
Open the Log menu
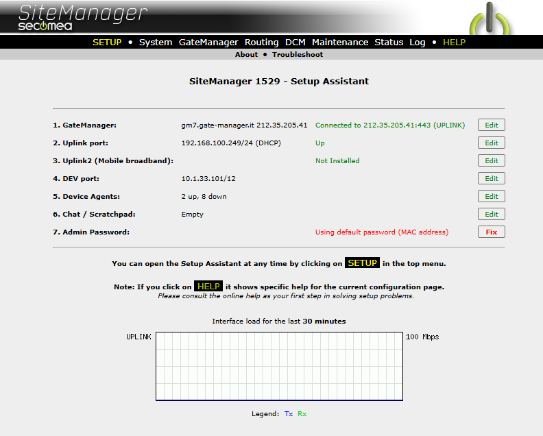click(417, 43)
